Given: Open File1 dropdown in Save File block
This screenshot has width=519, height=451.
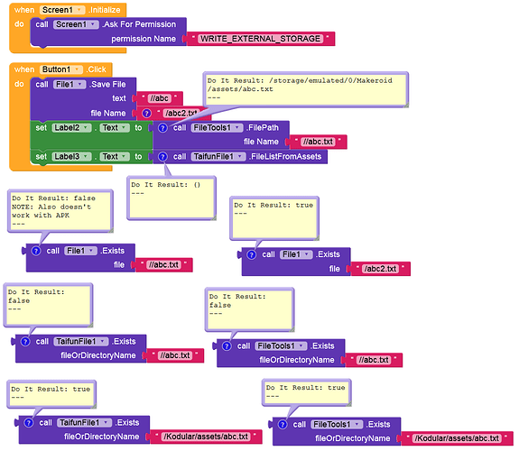Looking at the screenshot, I should 70,85.
